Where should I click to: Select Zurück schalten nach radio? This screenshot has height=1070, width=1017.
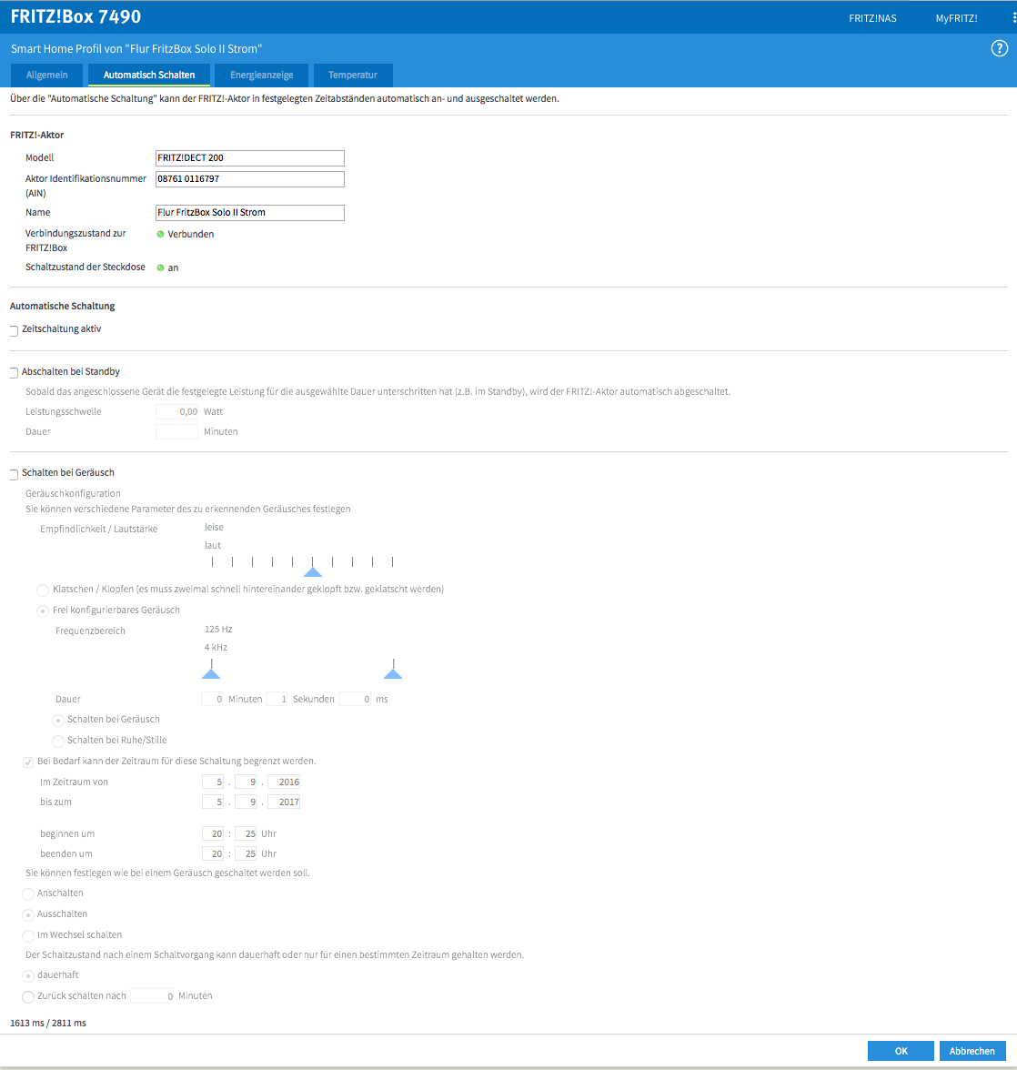(28, 997)
